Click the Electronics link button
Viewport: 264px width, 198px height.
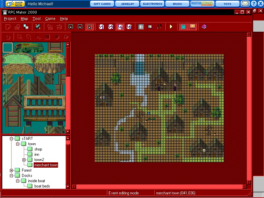tap(152, 4)
